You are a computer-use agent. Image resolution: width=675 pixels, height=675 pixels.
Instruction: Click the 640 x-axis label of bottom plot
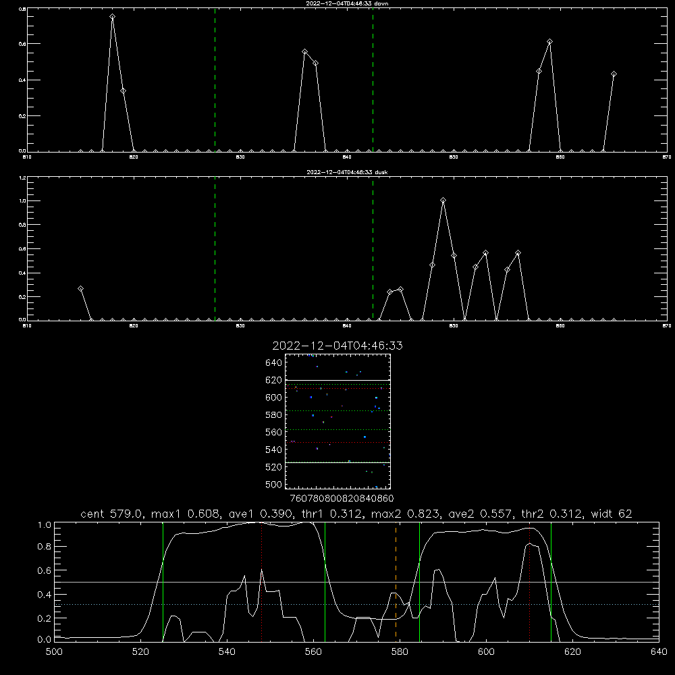[x=659, y=652]
